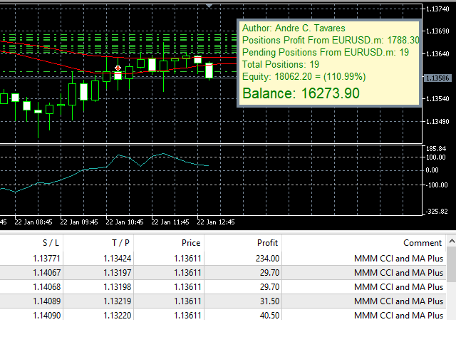Click the 22 Jan 12:45 time label
The height and width of the screenshot is (342, 456).
216,222
